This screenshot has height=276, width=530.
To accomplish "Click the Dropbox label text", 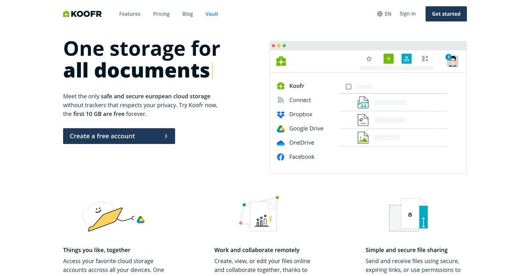I will pos(301,114).
